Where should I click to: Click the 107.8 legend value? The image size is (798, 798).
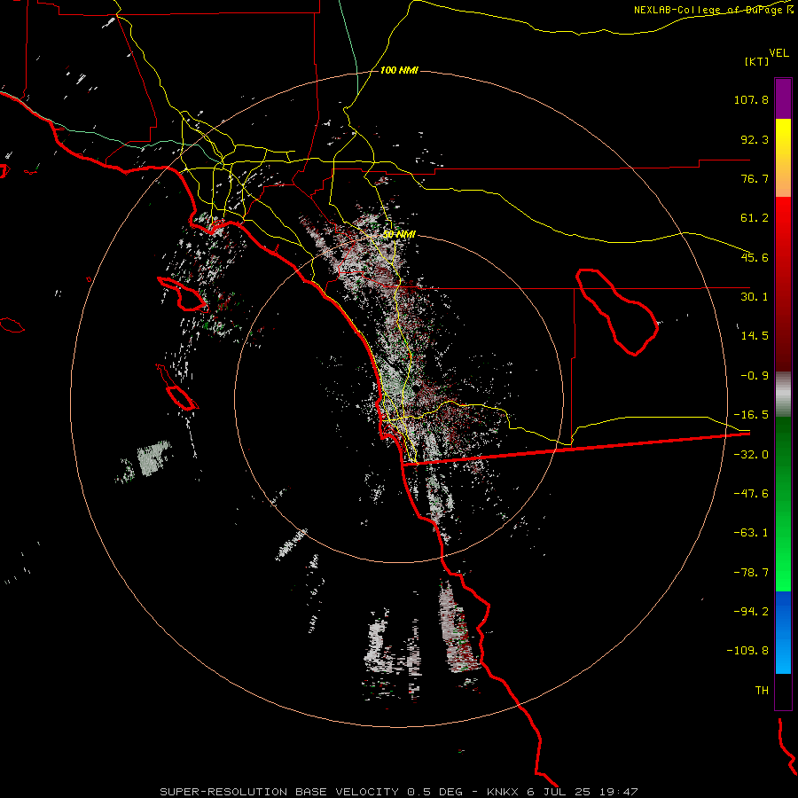click(x=751, y=99)
